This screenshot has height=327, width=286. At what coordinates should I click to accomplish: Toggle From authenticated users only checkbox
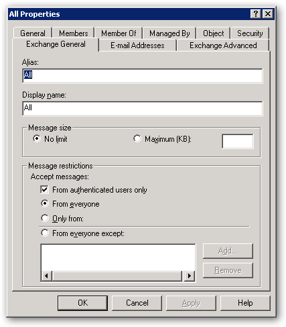point(44,190)
